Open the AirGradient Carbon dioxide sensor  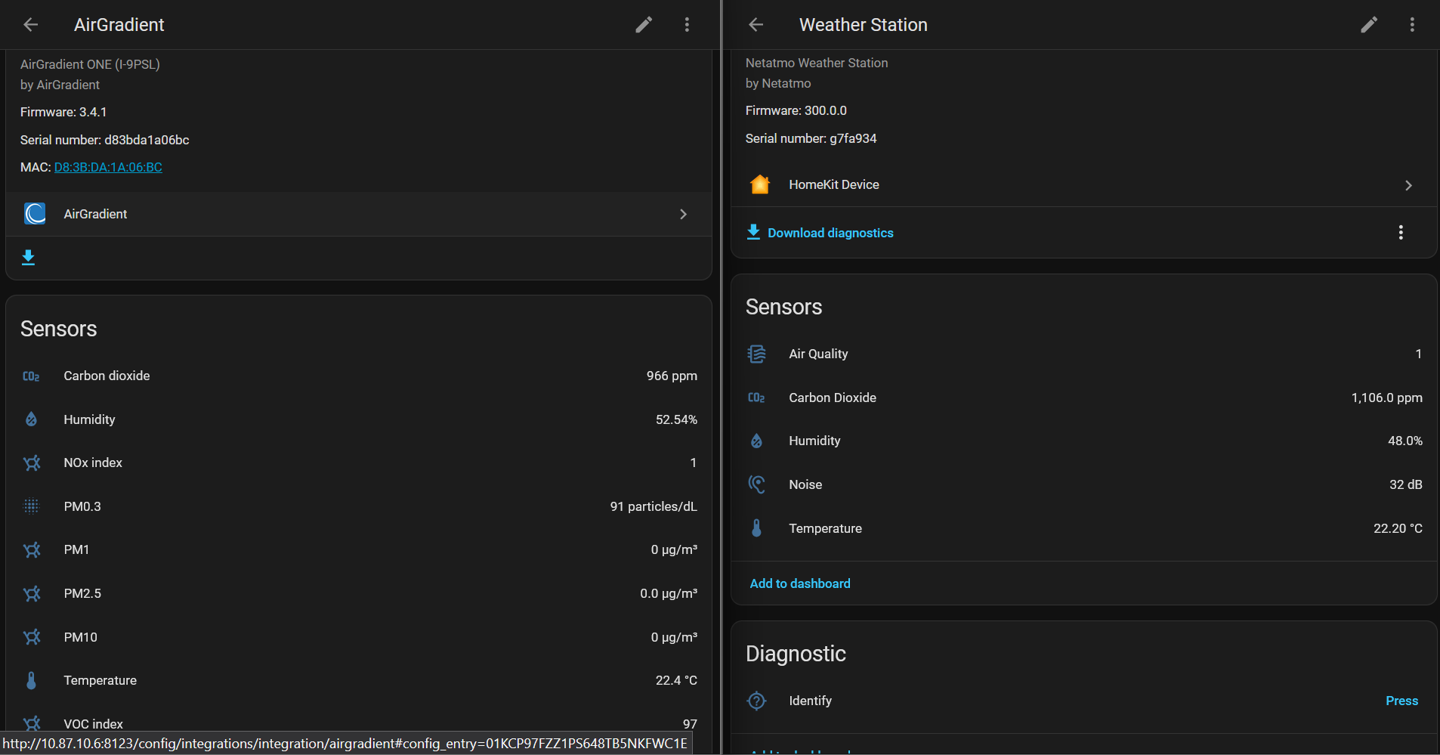[x=107, y=376]
